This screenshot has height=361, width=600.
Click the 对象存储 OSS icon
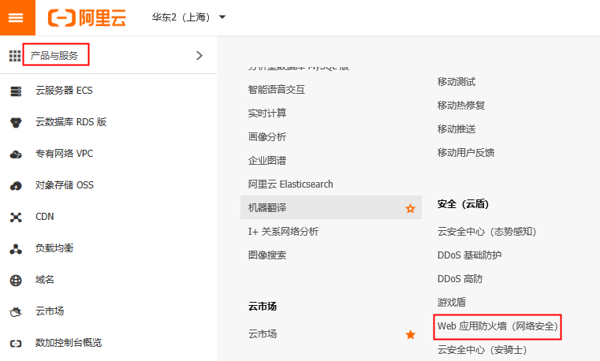pyautogui.click(x=16, y=186)
